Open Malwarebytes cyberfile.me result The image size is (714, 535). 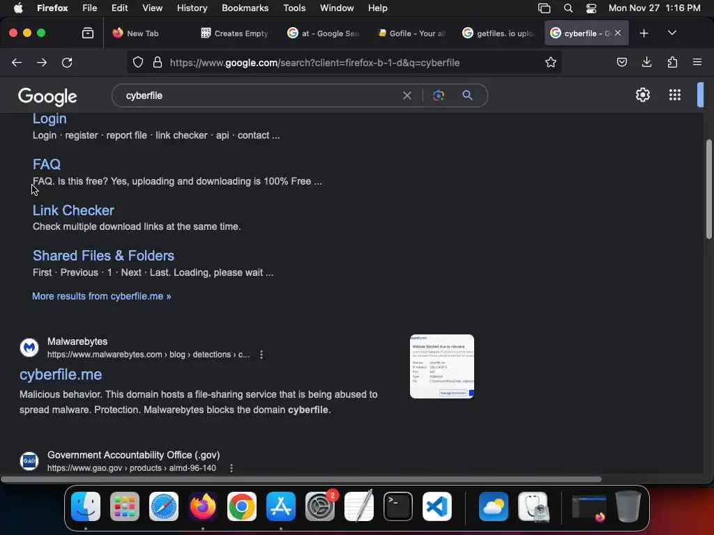click(61, 374)
